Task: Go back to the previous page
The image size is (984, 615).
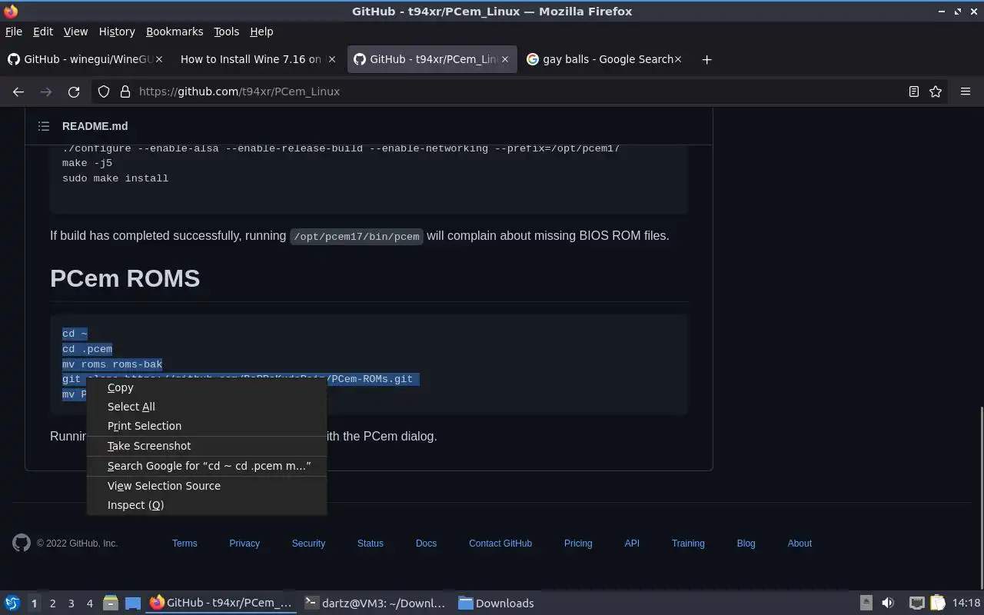Action: tap(18, 91)
